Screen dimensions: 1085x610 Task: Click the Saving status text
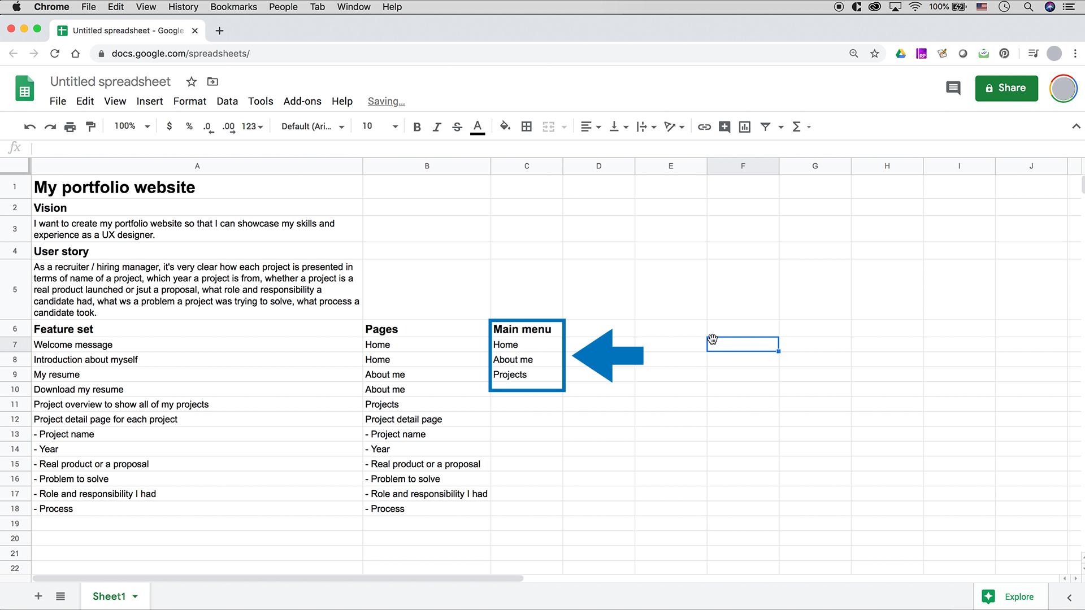tap(387, 102)
